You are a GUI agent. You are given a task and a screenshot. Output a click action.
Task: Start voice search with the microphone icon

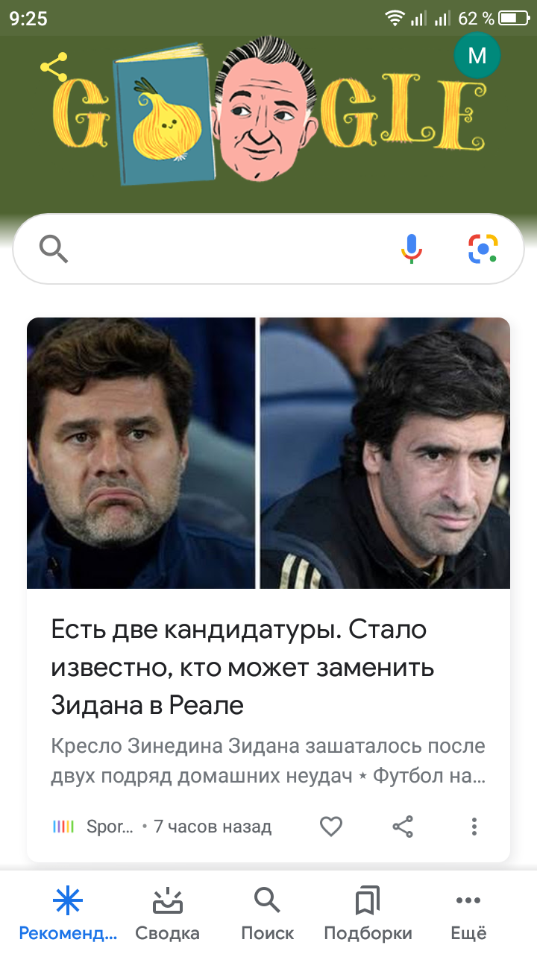click(x=412, y=248)
